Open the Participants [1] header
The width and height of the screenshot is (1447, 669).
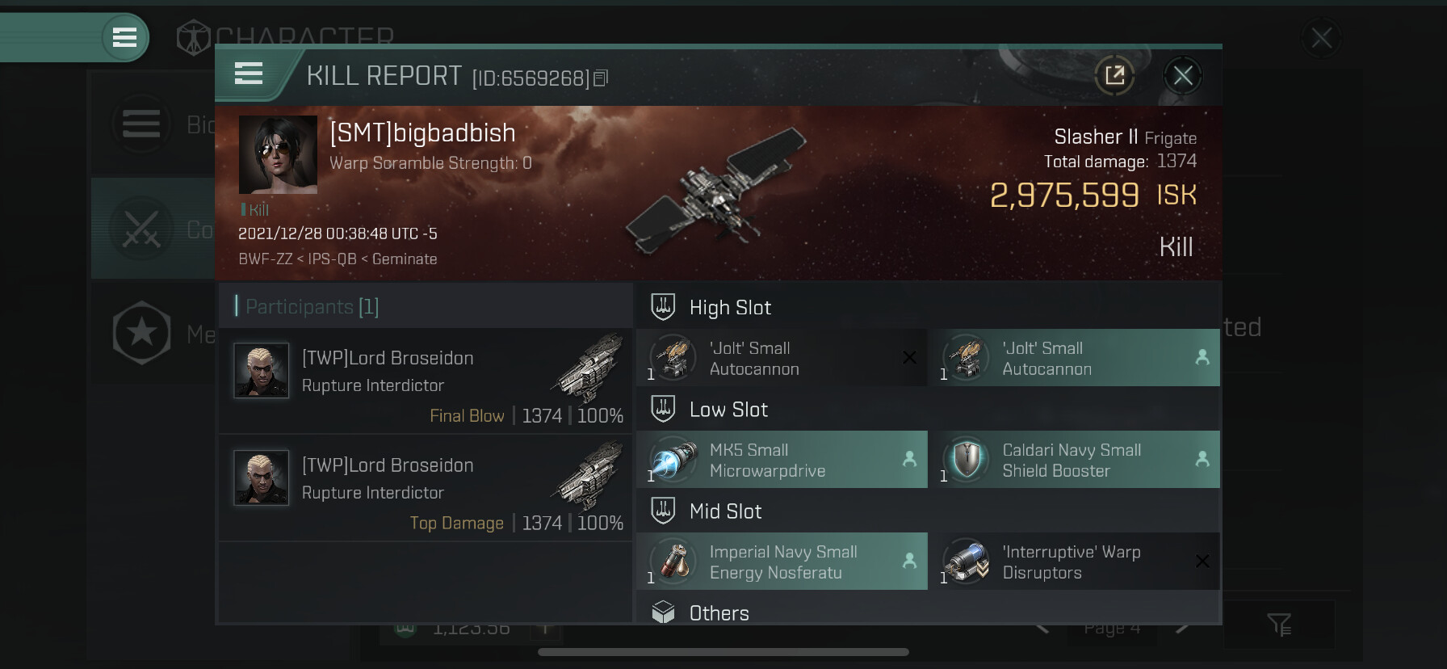(426, 306)
